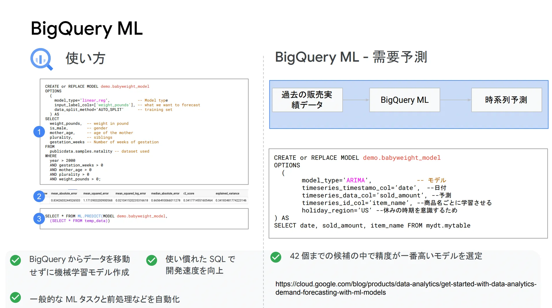
Task: Click 'ARIMA' model type in right code
Action: [356, 180]
